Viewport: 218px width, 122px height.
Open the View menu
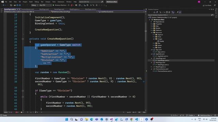[15, 2]
